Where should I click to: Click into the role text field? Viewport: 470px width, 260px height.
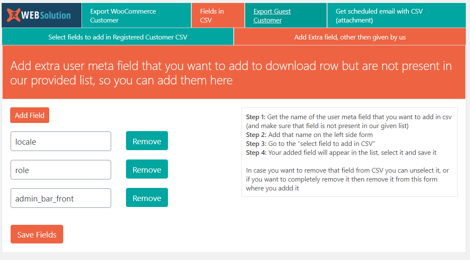pos(61,170)
